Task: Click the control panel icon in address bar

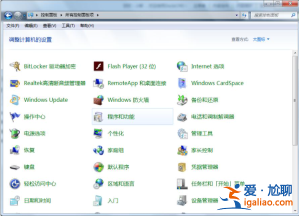Action: click(30, 15)
